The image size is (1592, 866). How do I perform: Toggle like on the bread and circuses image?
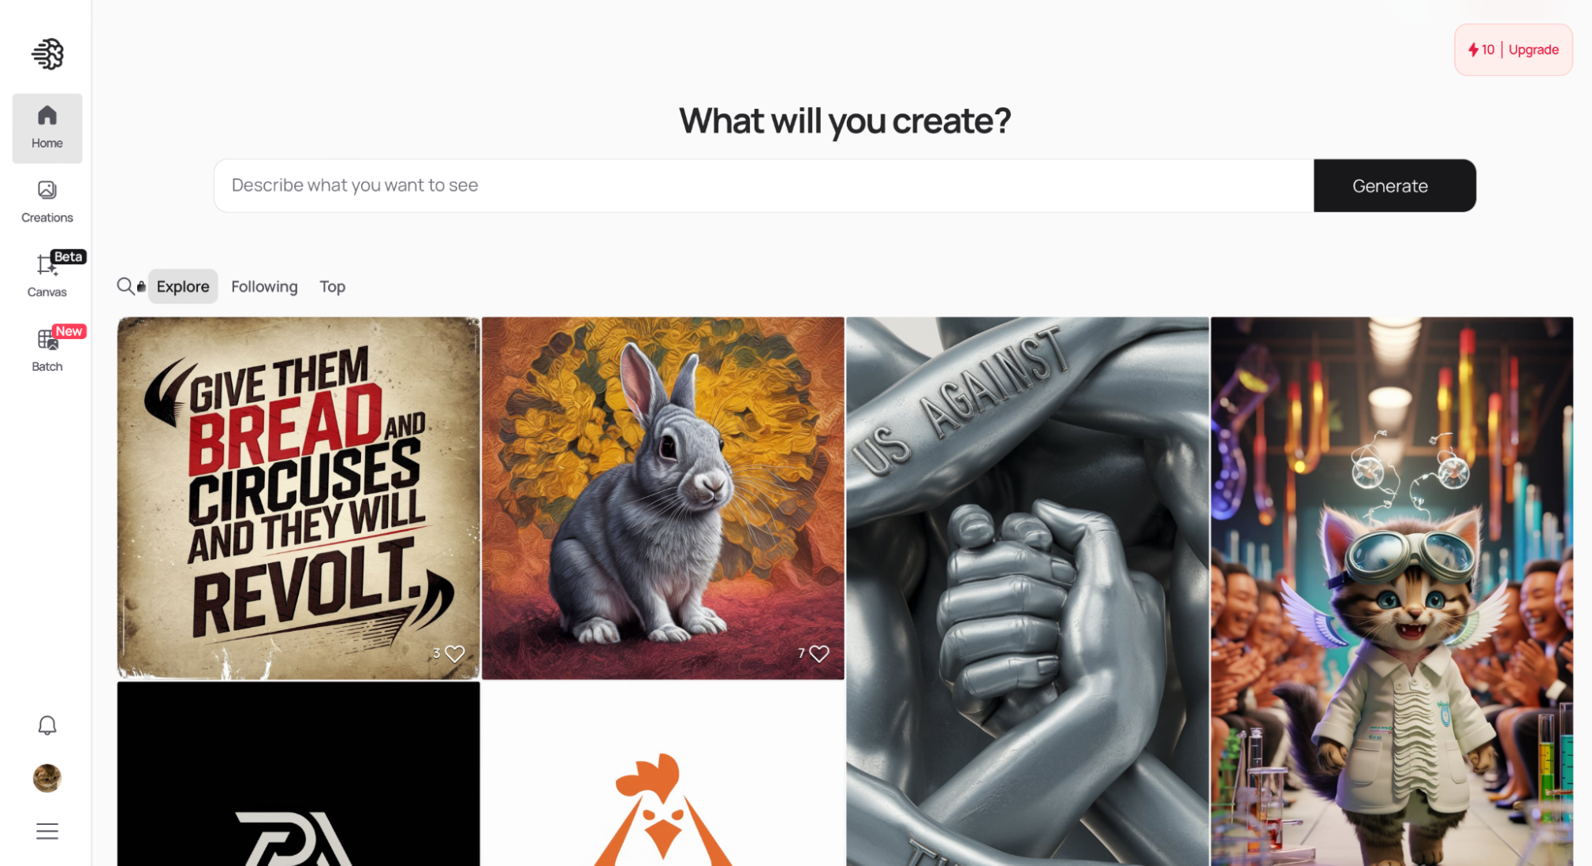point(454,653)
